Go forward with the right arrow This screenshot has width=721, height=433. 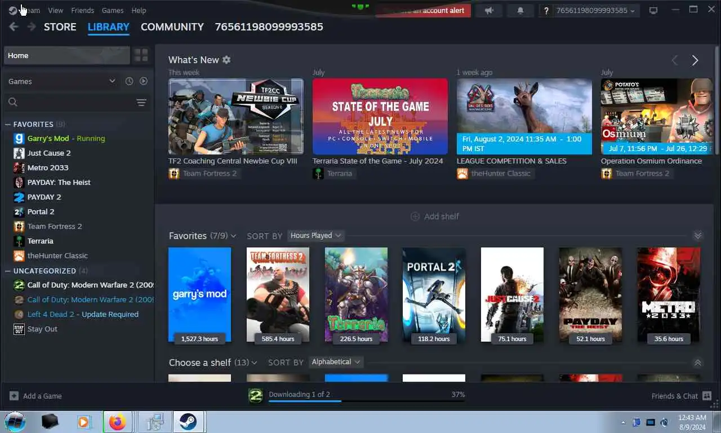click(x=32, y=27)
